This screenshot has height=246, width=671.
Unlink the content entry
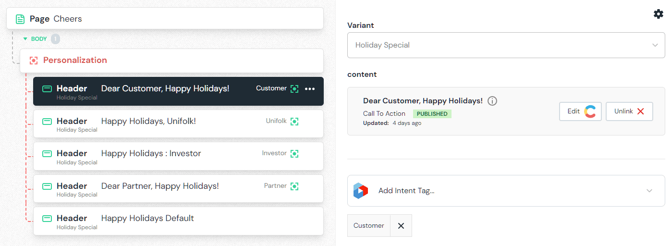[x=629, y=111]
